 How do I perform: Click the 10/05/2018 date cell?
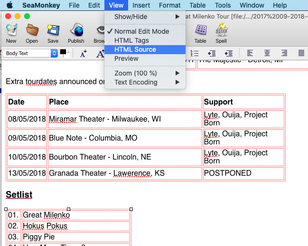pos(27,157)
